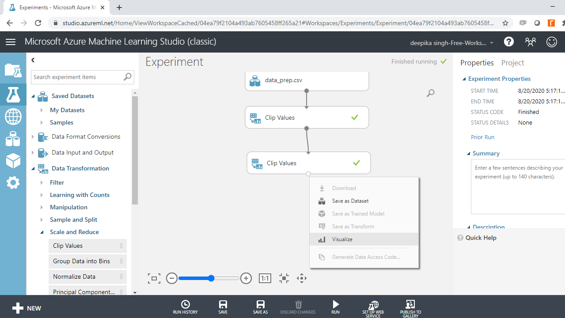The image size is (565, 318).
Task: Click the Experiment title text
Action: click(x=174, y=62)
